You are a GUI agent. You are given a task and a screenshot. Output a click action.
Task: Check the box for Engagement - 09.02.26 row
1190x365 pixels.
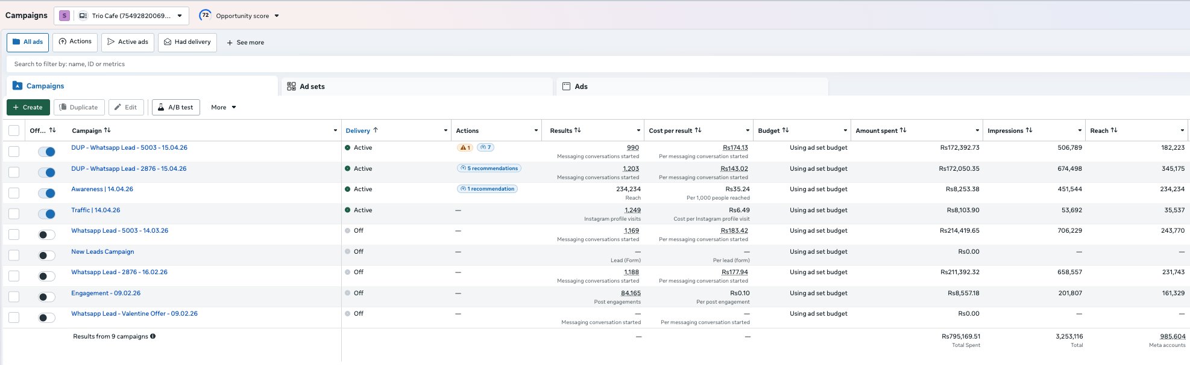click(x=14, y=297)
